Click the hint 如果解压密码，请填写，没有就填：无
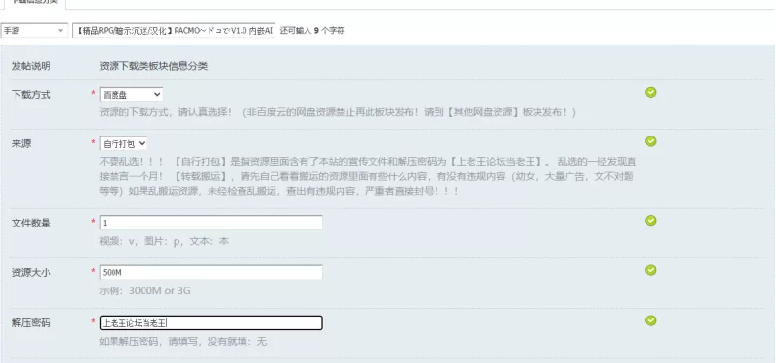This screenshot has height=363, width=776. [182, 342]
